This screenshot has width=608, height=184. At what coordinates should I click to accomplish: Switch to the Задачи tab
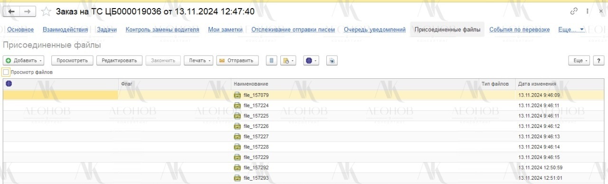[107, 29]
